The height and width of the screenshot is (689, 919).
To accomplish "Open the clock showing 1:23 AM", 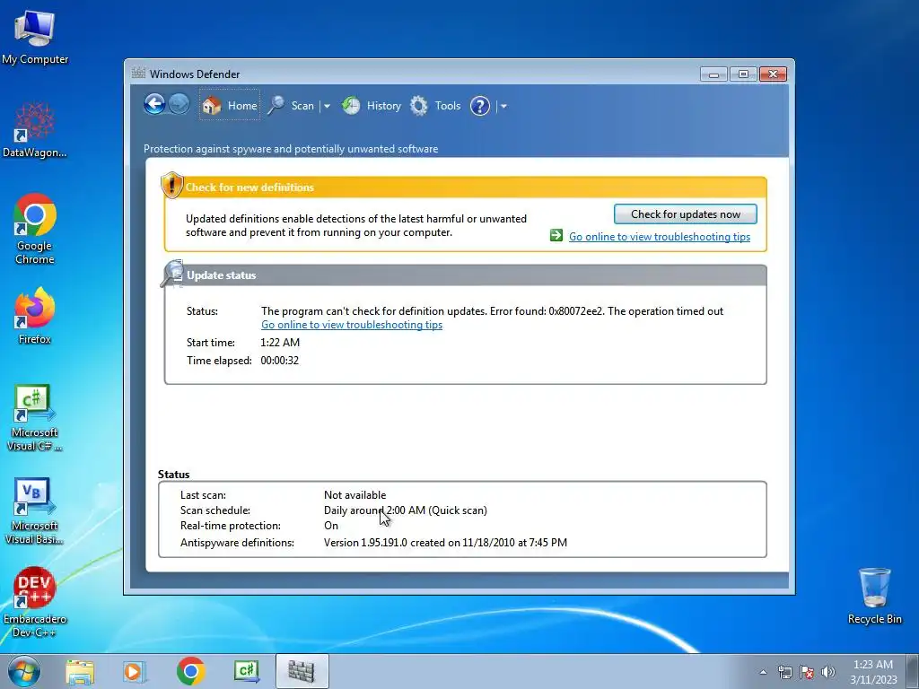I will point(873,672).
